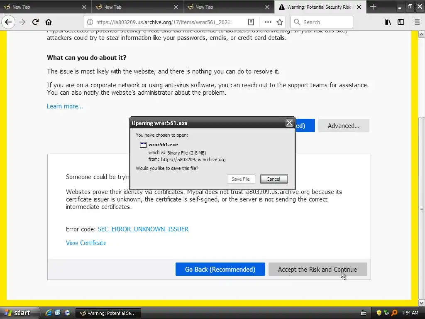Focus the archive.org URL address bar
The height and width of the screenshot is (319, 425).
tap(164, 22)
